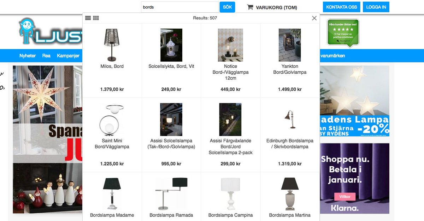Click 'Bordslampa Campina' product name
Image resolution: width=424 pixels, height=221 pixels.
(230, 215)
